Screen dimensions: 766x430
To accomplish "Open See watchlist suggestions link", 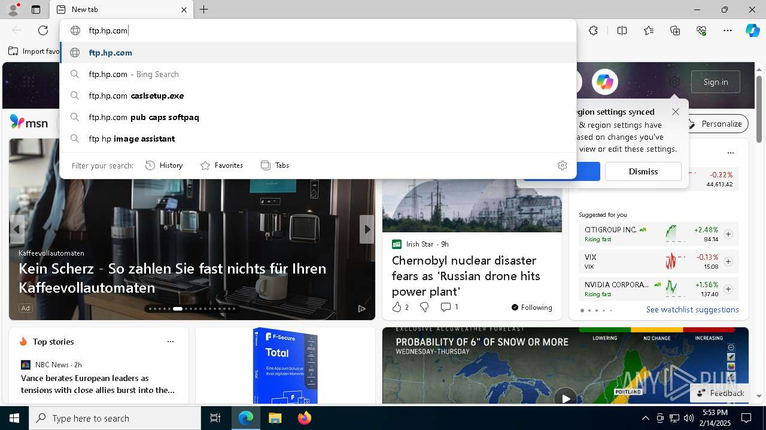I will pyautogui.click(x=692, y=309).
